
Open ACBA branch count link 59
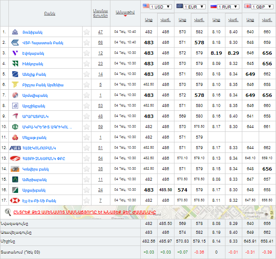click(x=100, y=127)
